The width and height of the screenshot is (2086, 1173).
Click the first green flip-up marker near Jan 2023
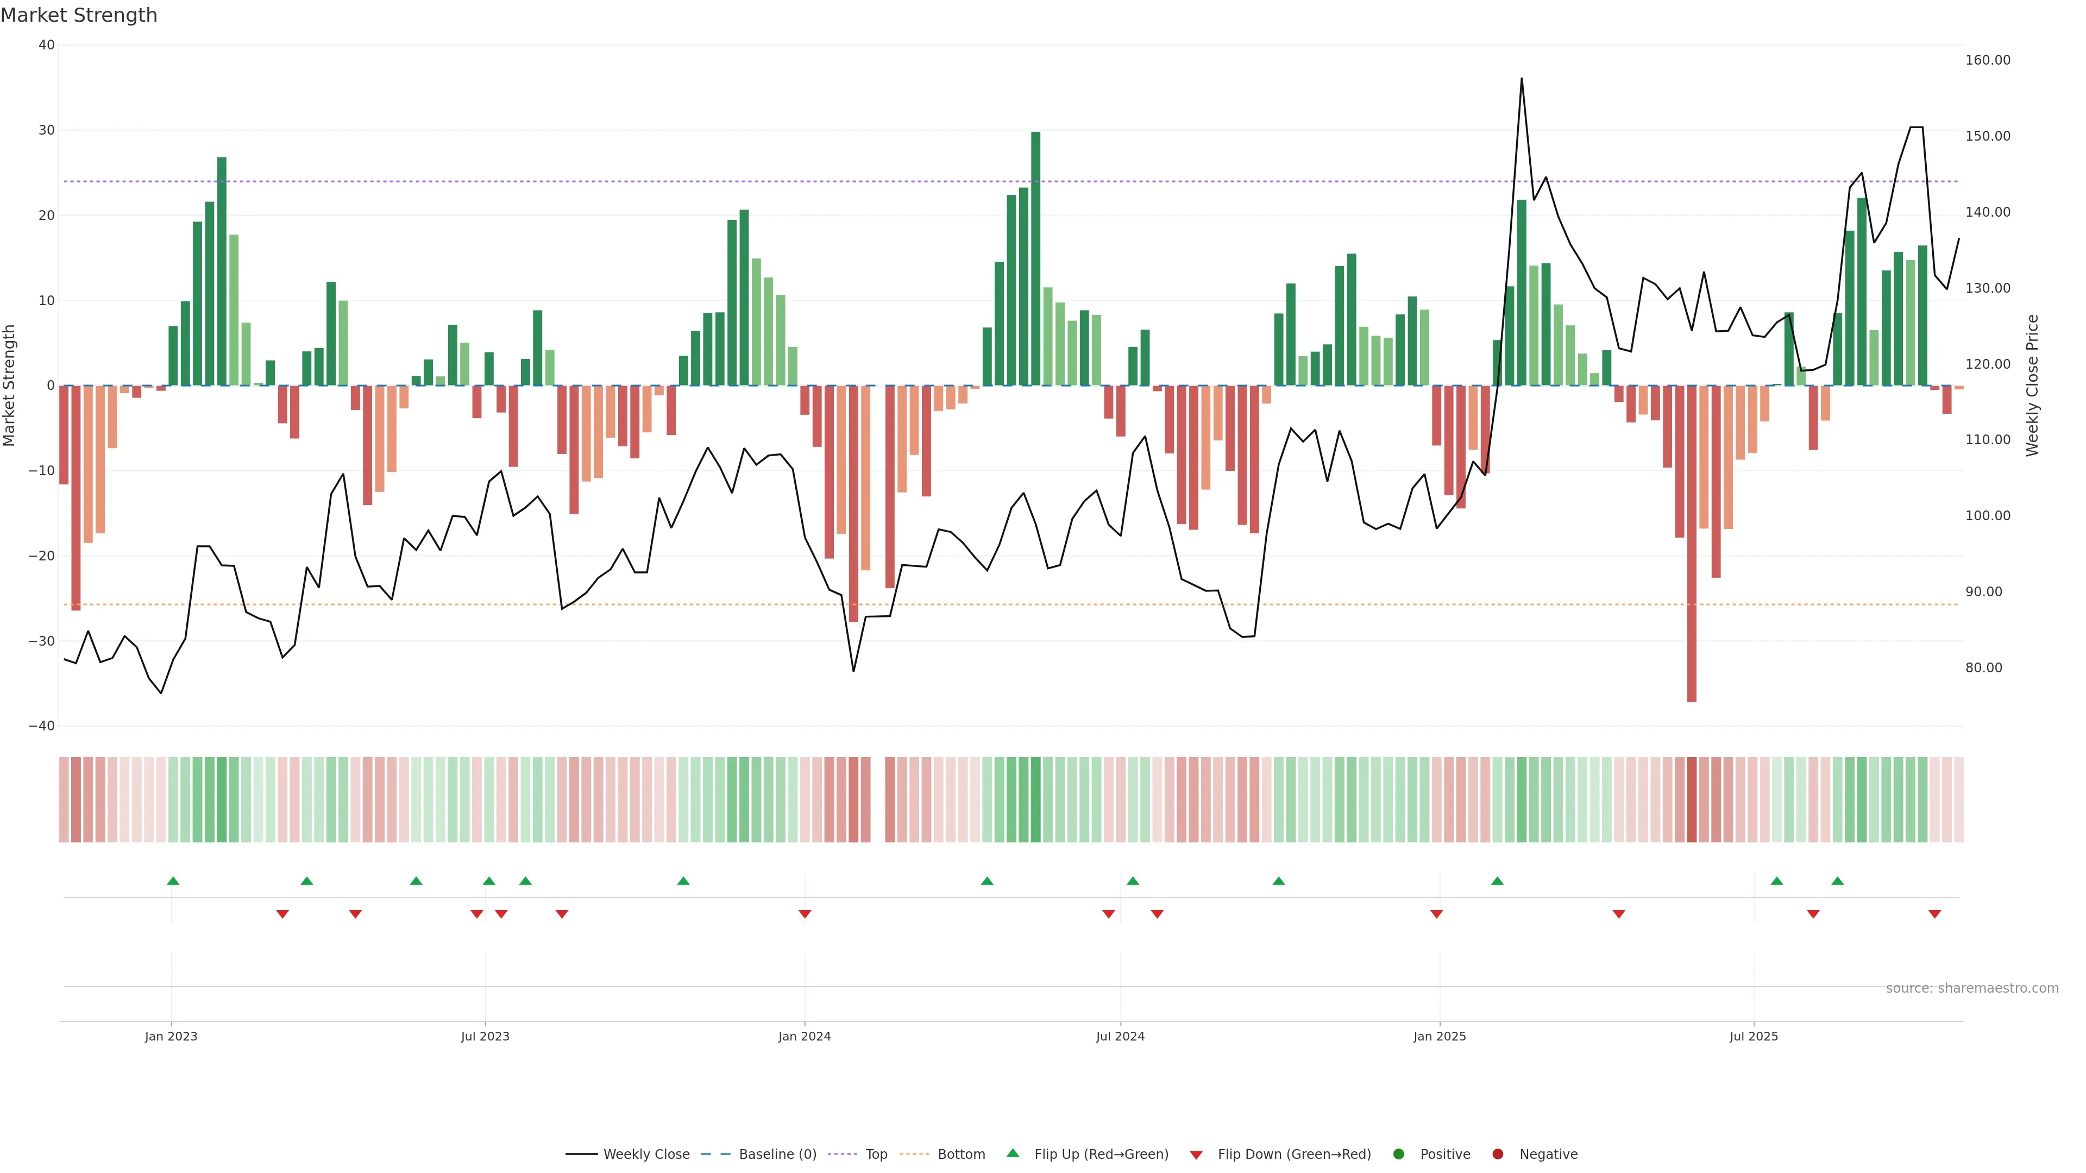(x=173, y=881)
